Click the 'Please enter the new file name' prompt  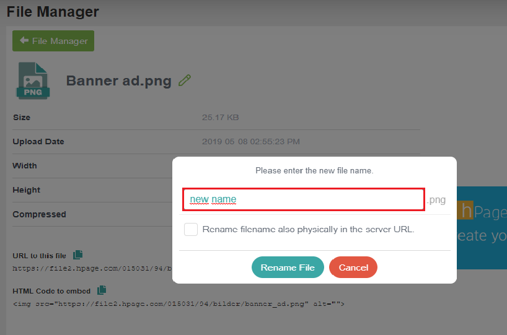pos(314,170)
